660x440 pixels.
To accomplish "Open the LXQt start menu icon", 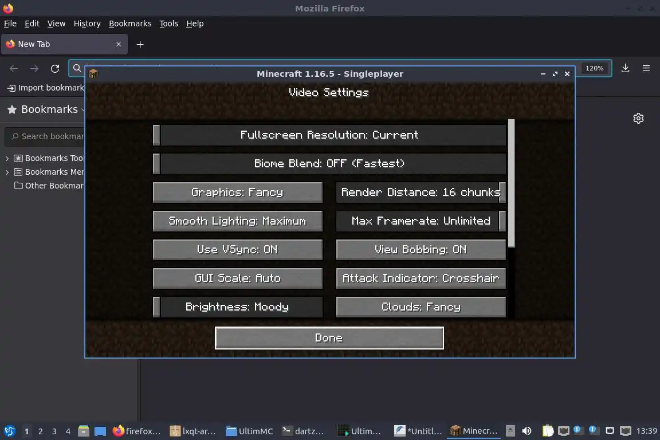I will tap(10, 431).
